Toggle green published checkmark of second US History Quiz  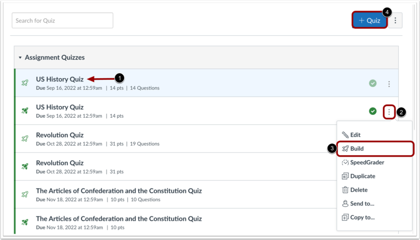tap(372, 111)
